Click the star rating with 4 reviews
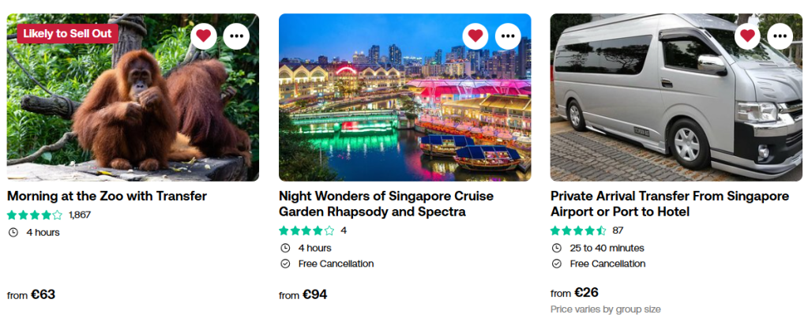Screen dimensions: 808x322 [x=306, y=230]
